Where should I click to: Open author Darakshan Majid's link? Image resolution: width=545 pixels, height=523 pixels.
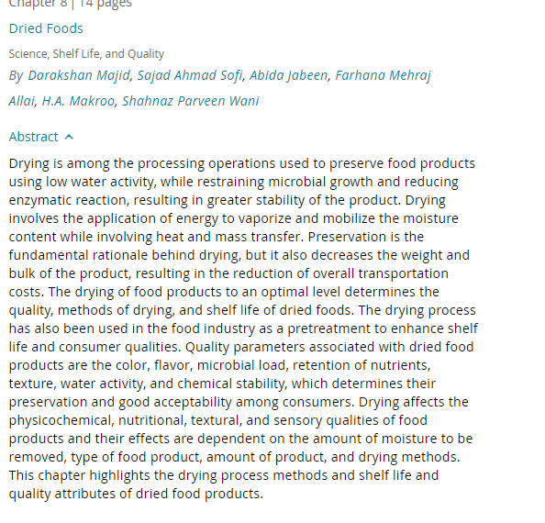coord(79,75)
